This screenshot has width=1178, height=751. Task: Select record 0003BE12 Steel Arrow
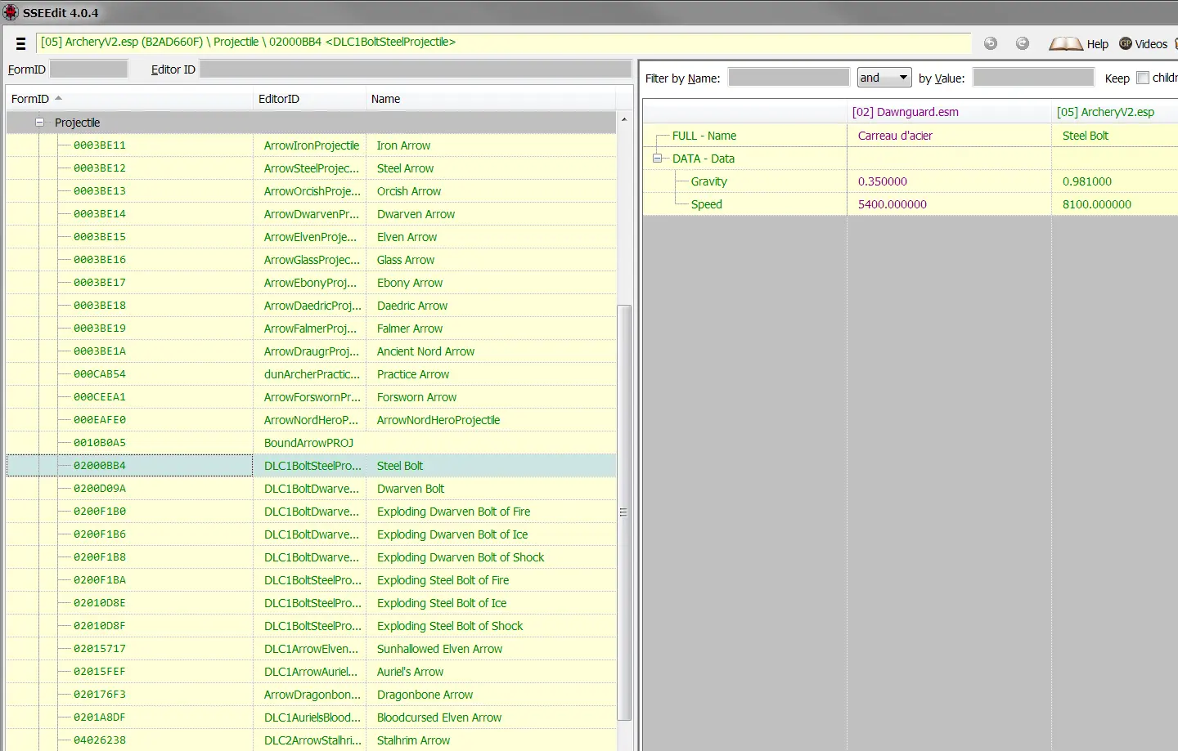click(x=311, y=168)
